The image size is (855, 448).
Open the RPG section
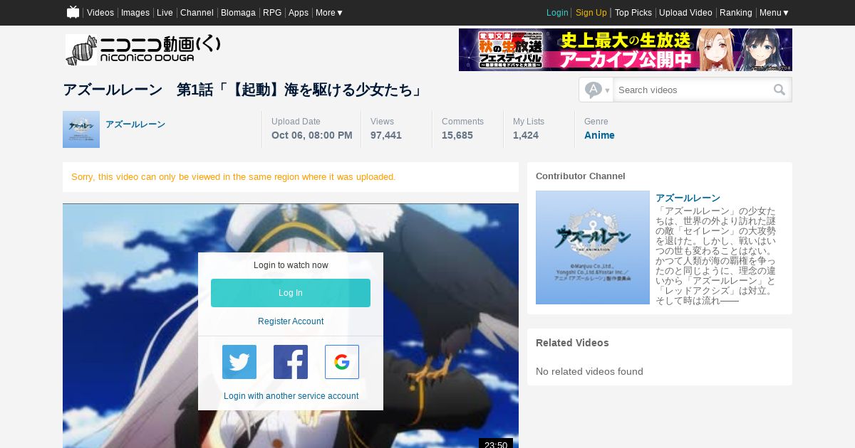(272, 13)
